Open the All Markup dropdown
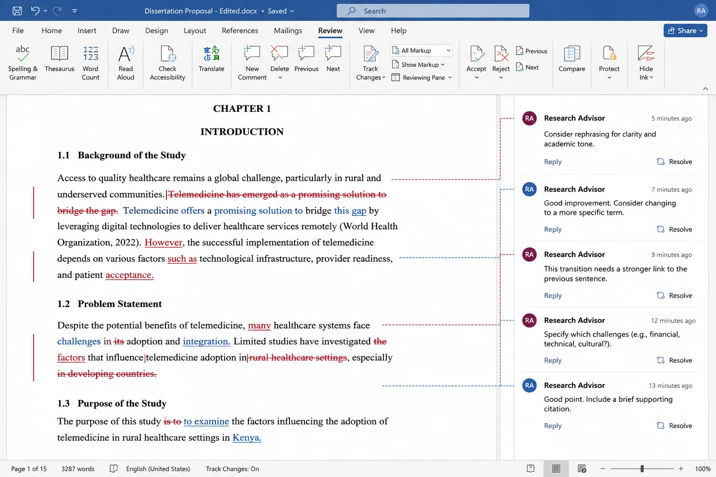 tap(421, 50)
